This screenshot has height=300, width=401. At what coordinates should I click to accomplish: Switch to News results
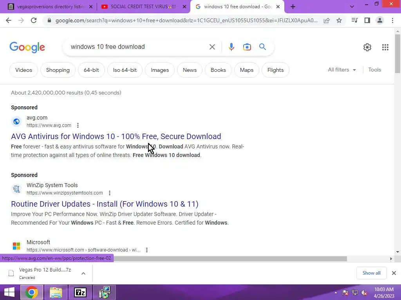pos(190,70)
